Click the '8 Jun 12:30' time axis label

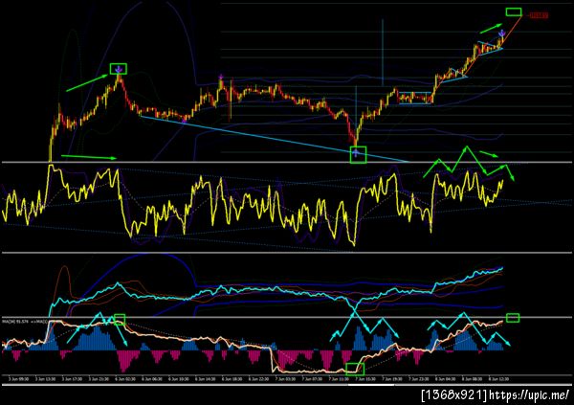tap(499, 379)
